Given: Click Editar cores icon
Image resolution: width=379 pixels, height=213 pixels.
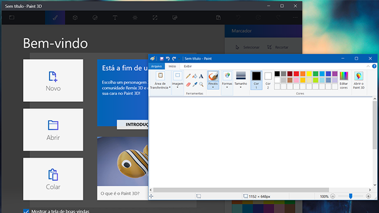Looking at the screenshot, I should tap(344, 76).
